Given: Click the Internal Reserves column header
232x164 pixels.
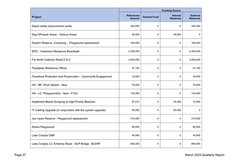Looking at the screenshot, I should (x=175, y=17).
